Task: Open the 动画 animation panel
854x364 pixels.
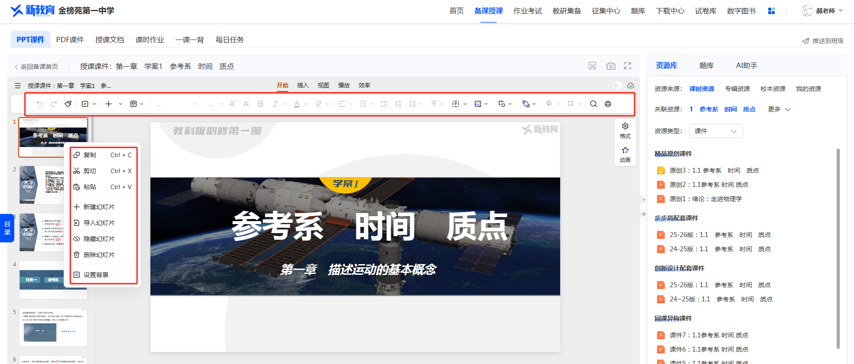Action: pos(625,155)
